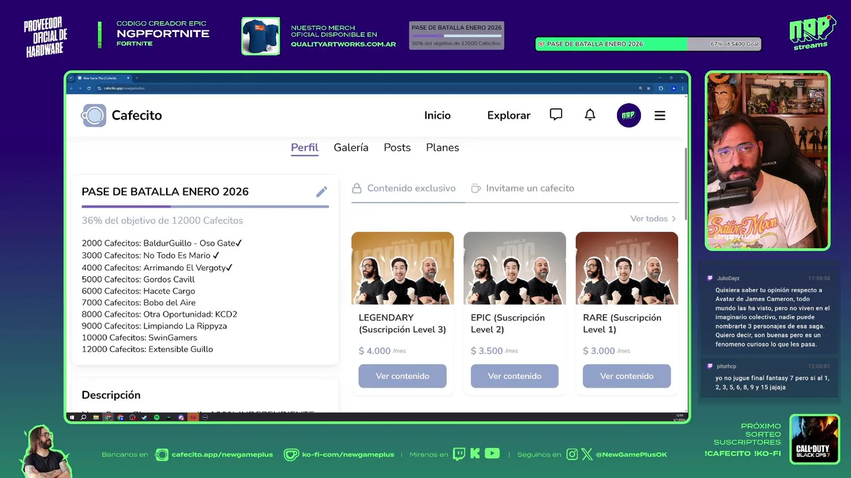Image resolution: width=851 pixels, height=478 pixels.
Task: Click the RARE (Suscripción Level 1) title
Action: click(622, 323)
